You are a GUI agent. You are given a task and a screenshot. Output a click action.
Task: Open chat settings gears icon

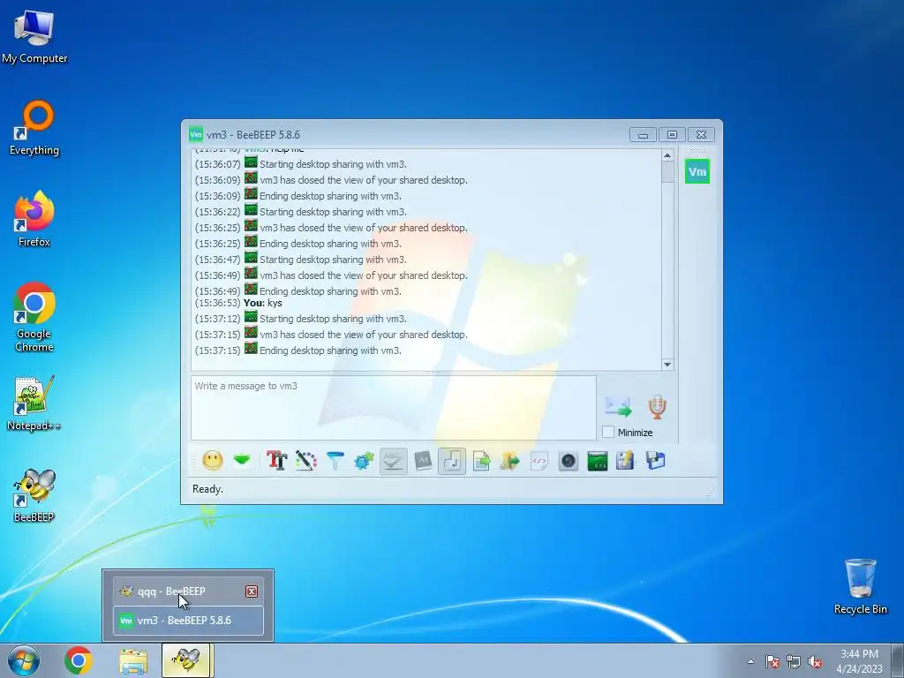pyautogui.click(x=364, y=461)
